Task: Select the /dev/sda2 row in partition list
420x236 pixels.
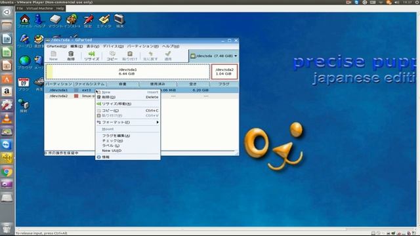Action: 142,96
